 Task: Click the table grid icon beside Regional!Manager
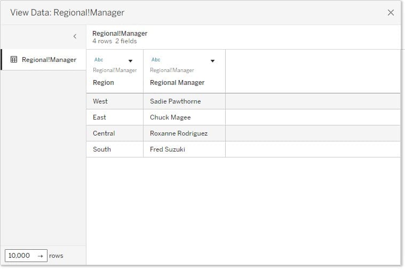[14, 60]
